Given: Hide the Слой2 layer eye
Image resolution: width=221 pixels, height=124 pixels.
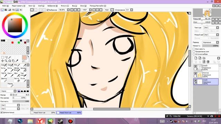Looking at the screenshot, I should (195, 66).
